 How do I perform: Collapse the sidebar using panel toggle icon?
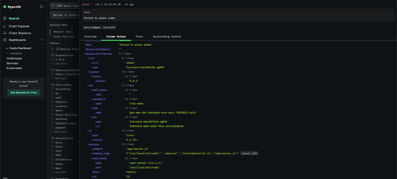point(42,7)
